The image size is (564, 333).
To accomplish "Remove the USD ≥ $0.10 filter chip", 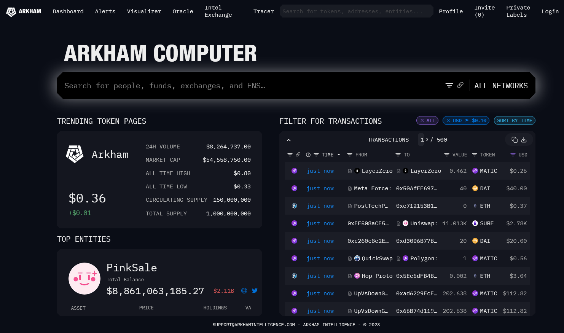I will [x=466, y=121].
